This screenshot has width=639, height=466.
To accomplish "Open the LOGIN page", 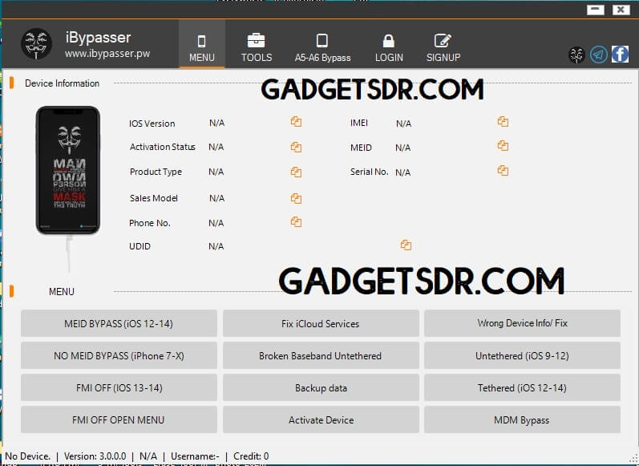I will pos(389,47).
